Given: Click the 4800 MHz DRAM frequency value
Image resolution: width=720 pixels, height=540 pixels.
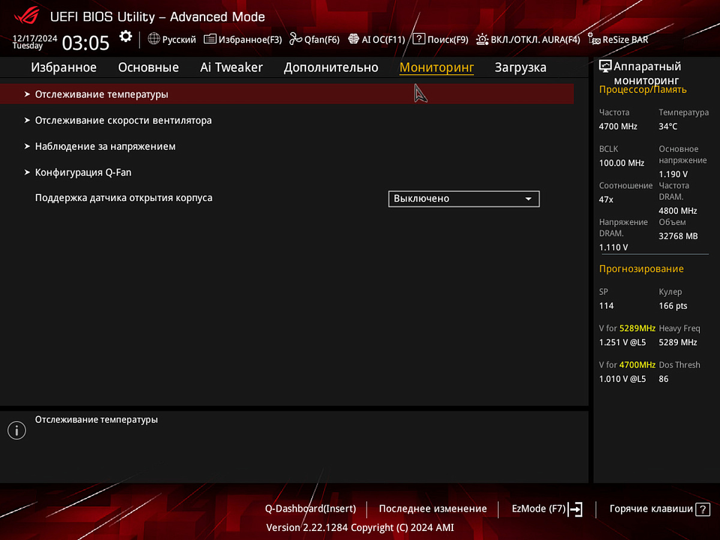Looking at the screenshot, I should 678,211.
